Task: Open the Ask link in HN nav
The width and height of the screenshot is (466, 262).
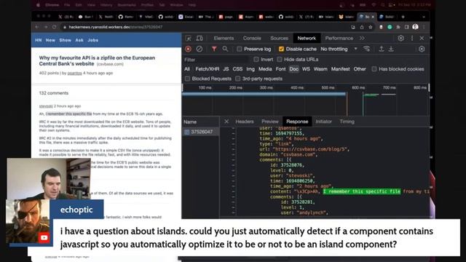Action: pos(79,40)
